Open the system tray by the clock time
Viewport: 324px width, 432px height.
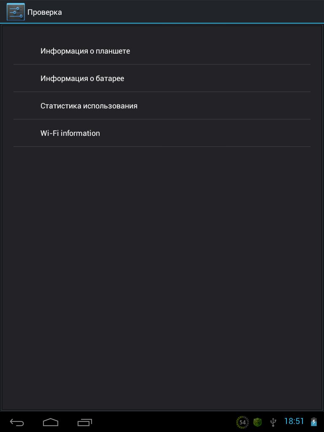pyautogui.click(x=294, y=421)
